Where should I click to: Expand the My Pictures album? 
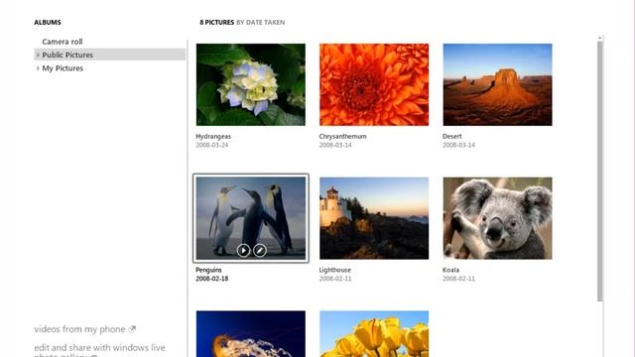pyautogui.click(x=38, y=68)
